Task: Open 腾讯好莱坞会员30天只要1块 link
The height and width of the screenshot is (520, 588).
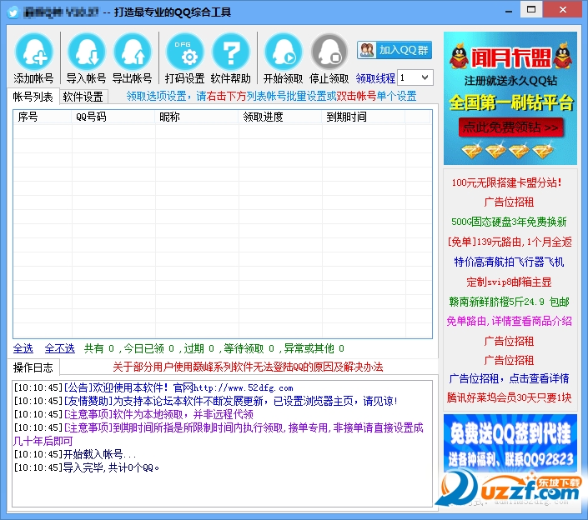Action: (x=509, y=397)
